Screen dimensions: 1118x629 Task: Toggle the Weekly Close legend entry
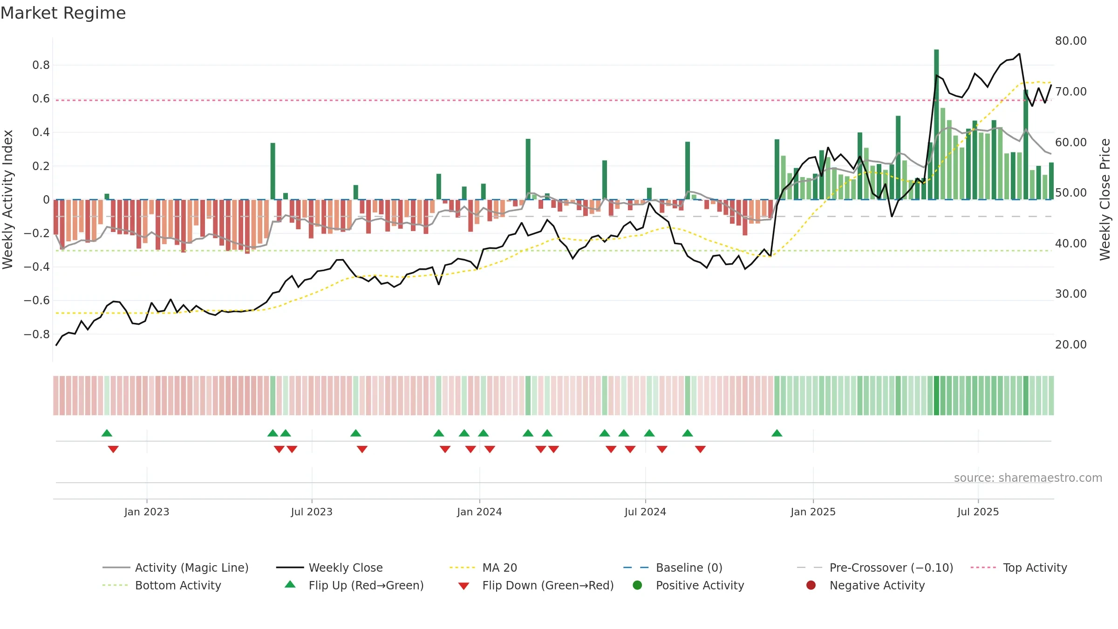point(329,567)
